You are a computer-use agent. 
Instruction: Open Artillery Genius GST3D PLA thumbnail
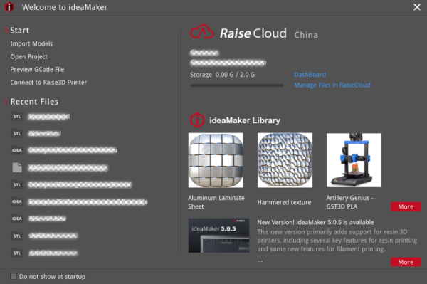(x=354, y=160)
